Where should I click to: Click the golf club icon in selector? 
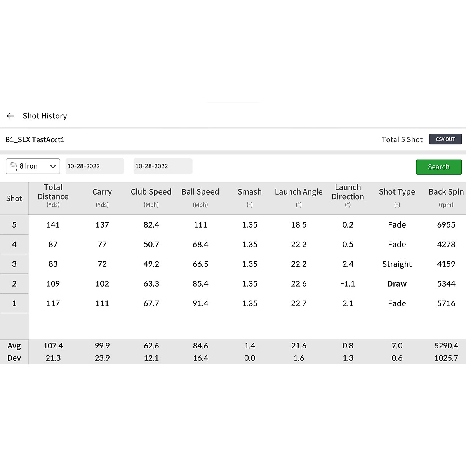tap(14, 166)
